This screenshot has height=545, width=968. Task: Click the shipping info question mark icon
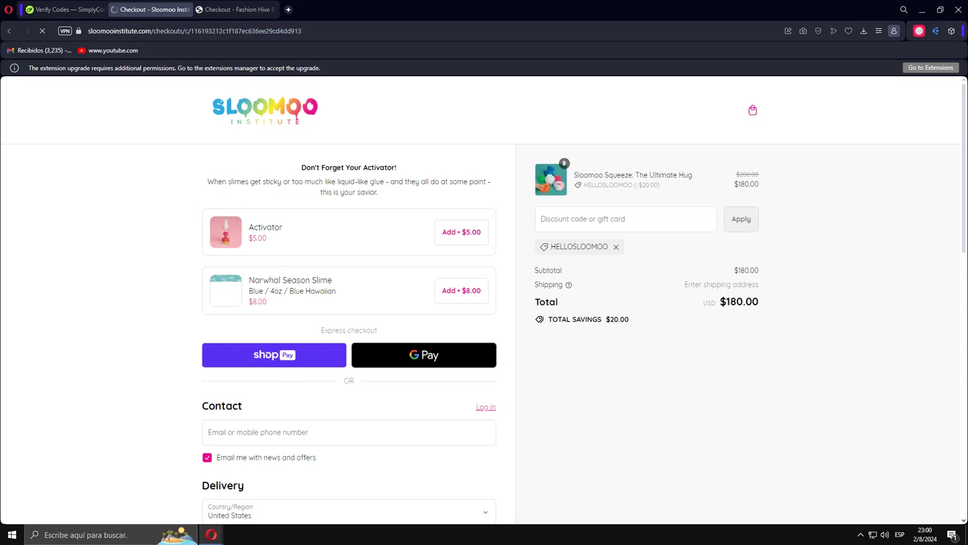(x=569, y=285)
